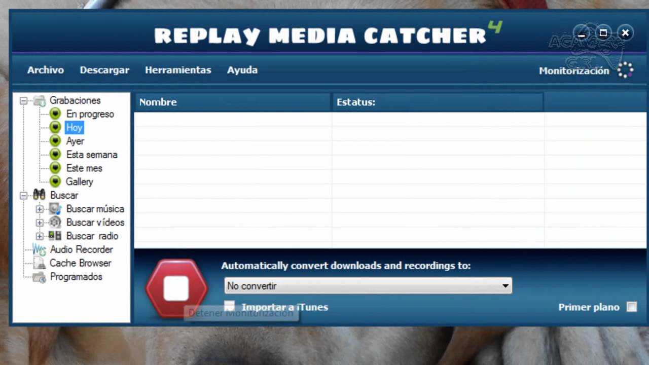Select Este mes in the tree
649x365 pixels.
(84, 168)
